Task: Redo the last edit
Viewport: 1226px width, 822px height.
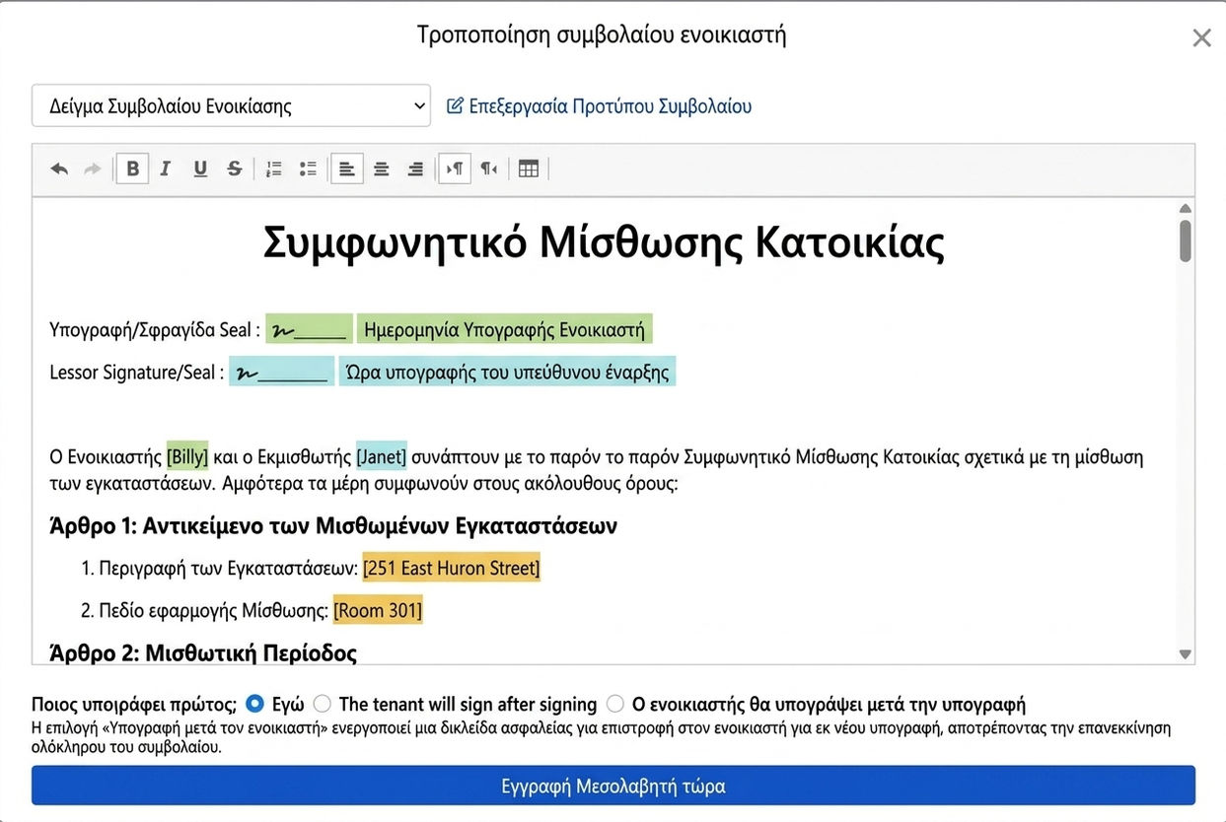Action: [93, 170]
